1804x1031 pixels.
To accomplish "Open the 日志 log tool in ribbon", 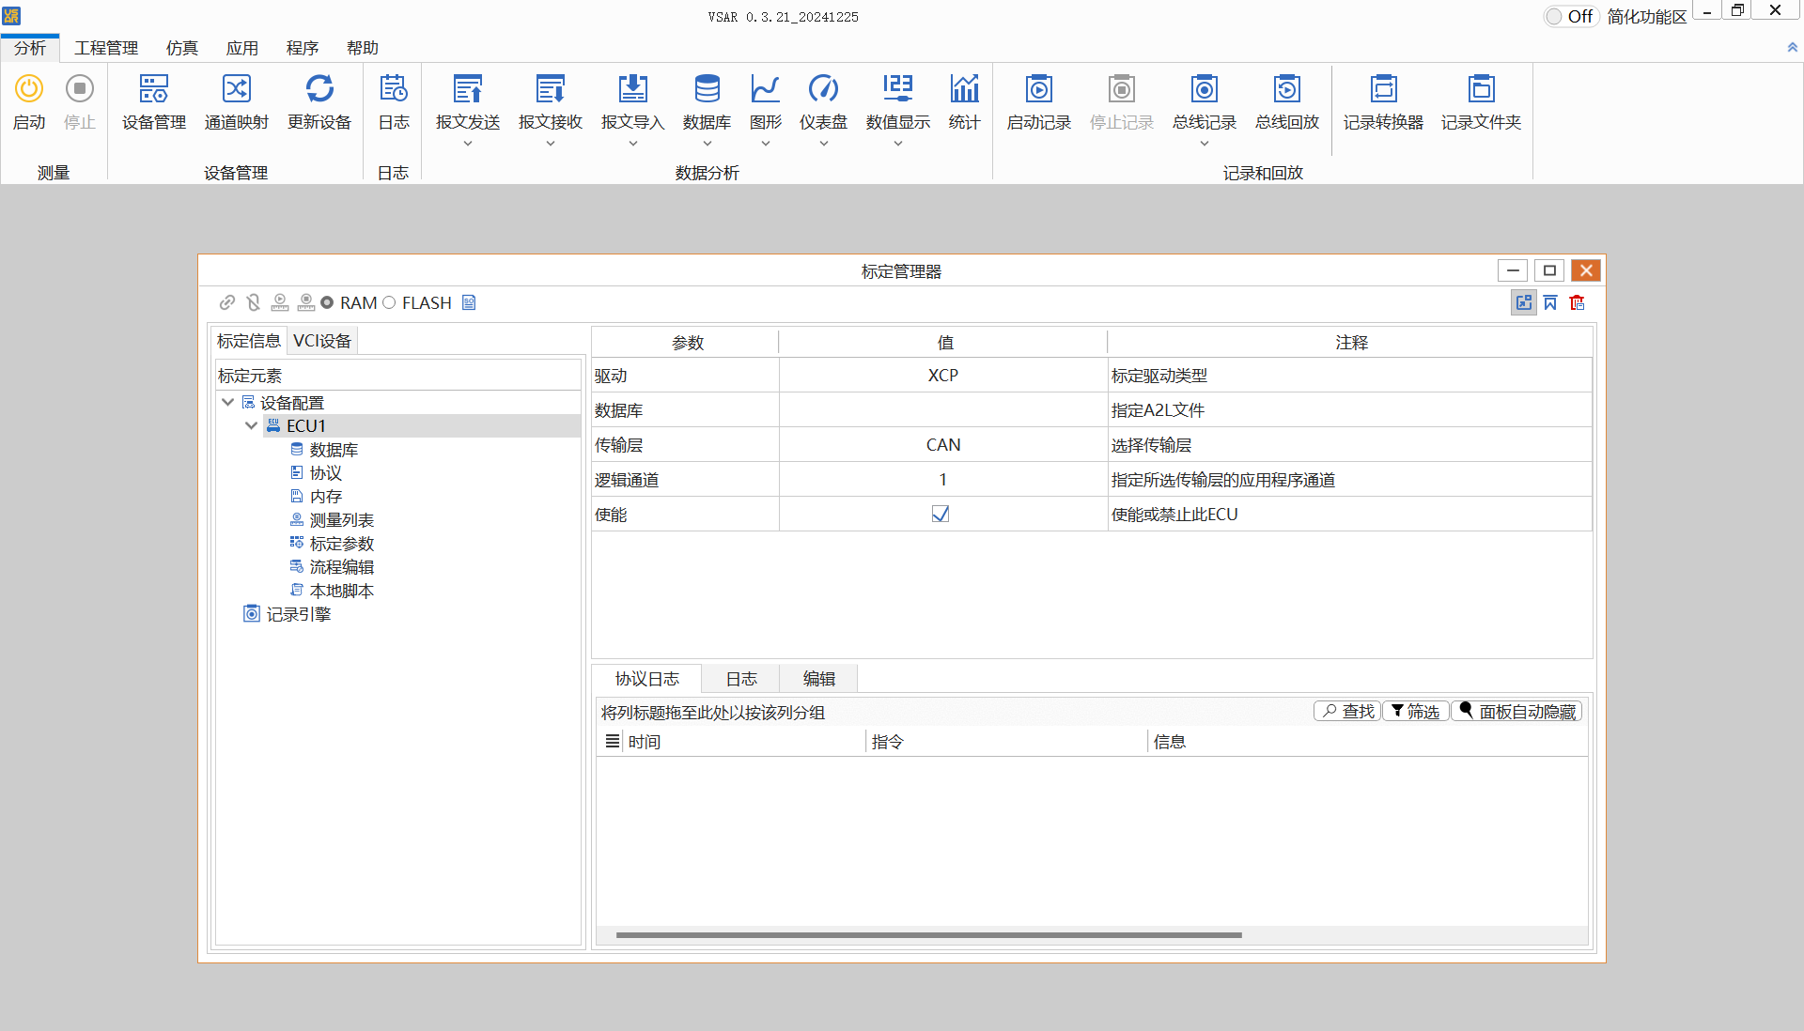I will [x=394, y=101].
